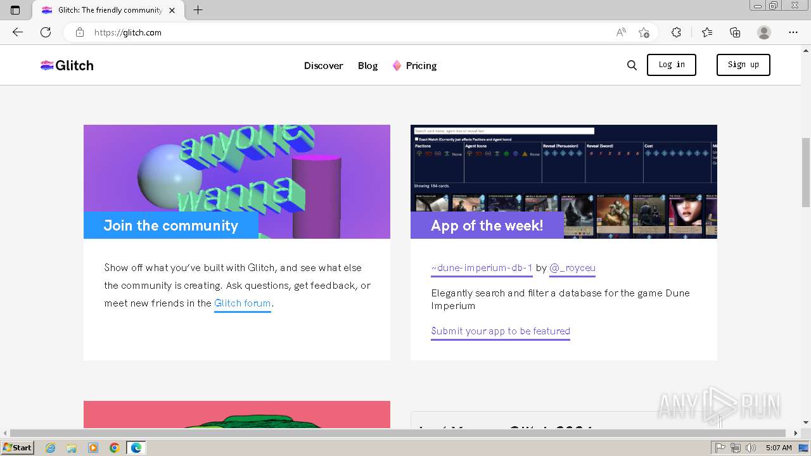Open a new tab with plus icon
Screen dimensions: 811x456
(x=198, y=10)
